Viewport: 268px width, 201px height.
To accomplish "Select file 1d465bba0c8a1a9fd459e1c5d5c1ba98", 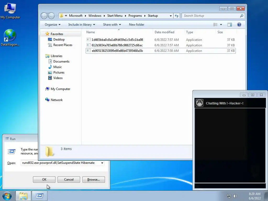I will [x=160, y=40].
